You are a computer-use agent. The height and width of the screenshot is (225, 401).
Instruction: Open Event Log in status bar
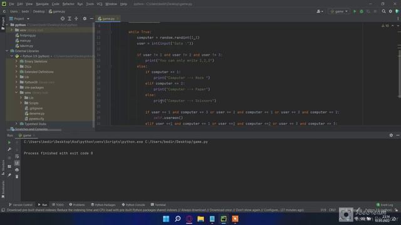point(385,205)
